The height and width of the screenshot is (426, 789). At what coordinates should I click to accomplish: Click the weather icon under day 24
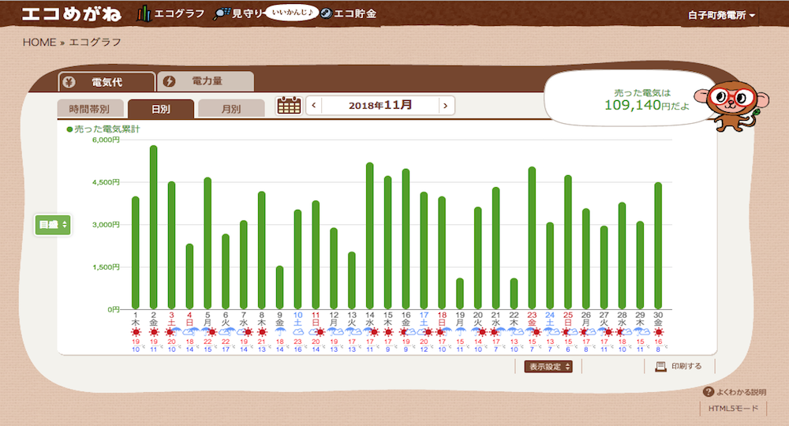pyautogui.click(x=550, y=332)
